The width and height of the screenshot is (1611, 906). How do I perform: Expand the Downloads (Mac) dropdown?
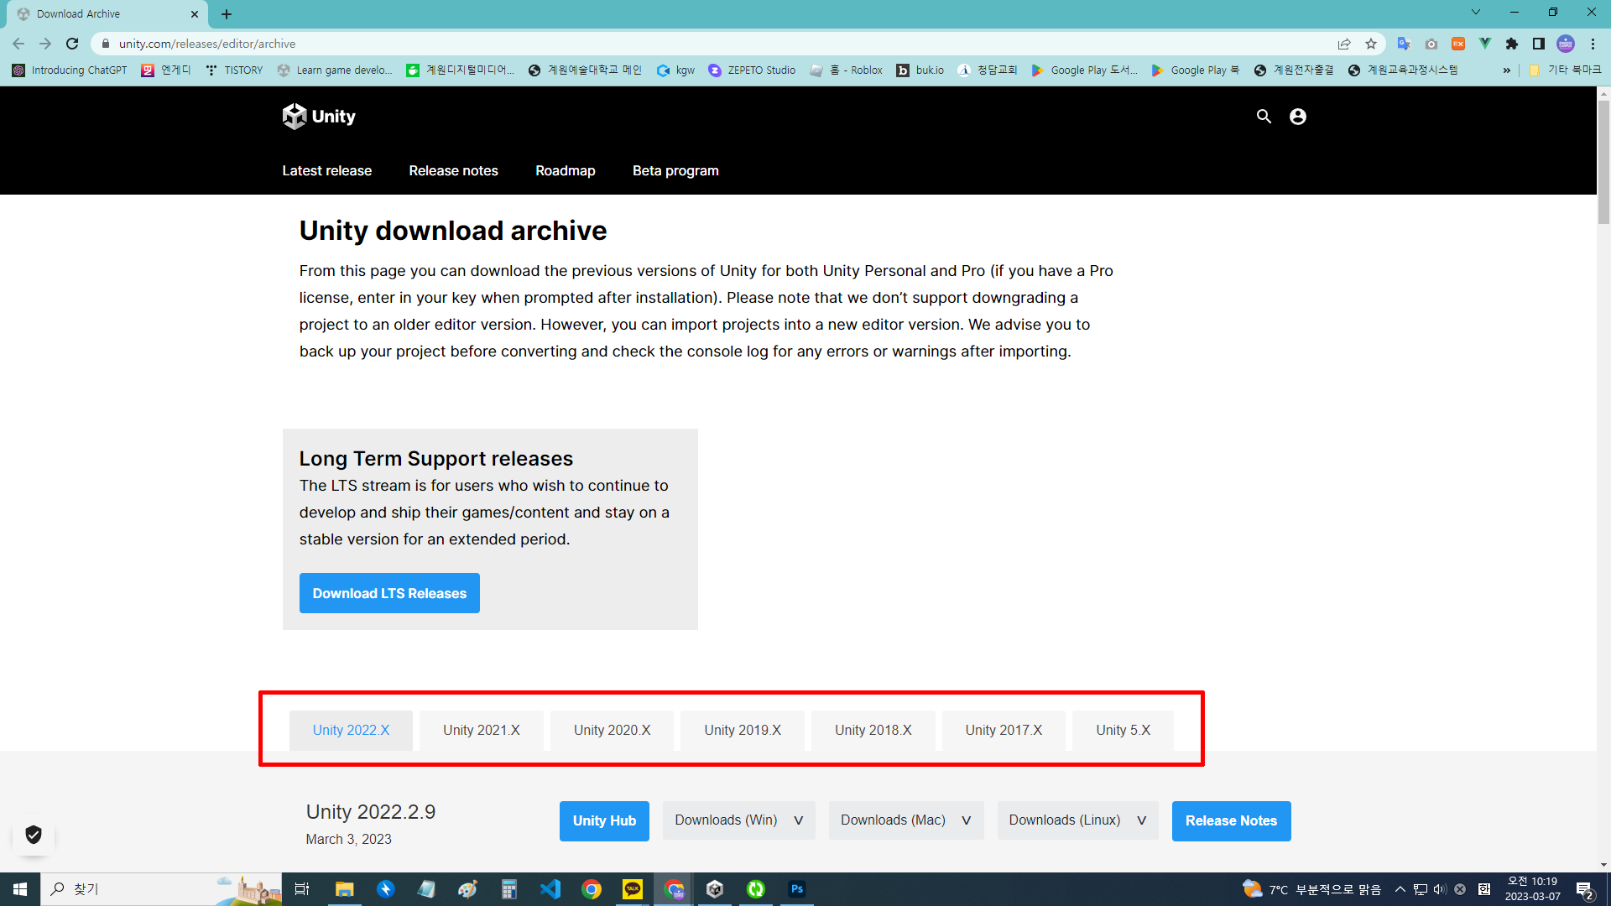point(906,820)
